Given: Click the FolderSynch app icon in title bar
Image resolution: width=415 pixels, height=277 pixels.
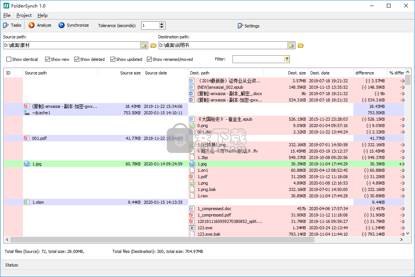Looking at the screenshot, I should coord(6,6).
